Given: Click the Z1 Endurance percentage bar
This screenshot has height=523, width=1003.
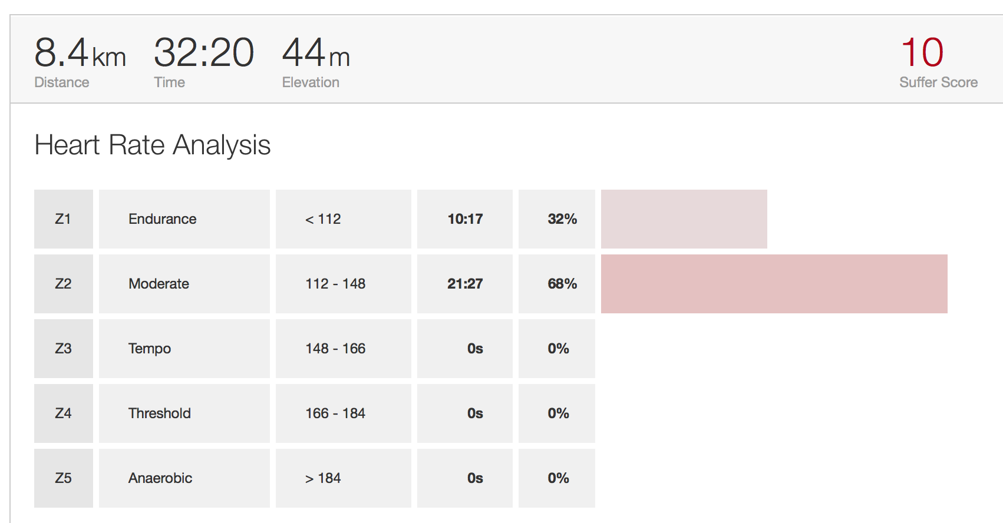Looking at the screenshot, I should [x=684, y=219].
